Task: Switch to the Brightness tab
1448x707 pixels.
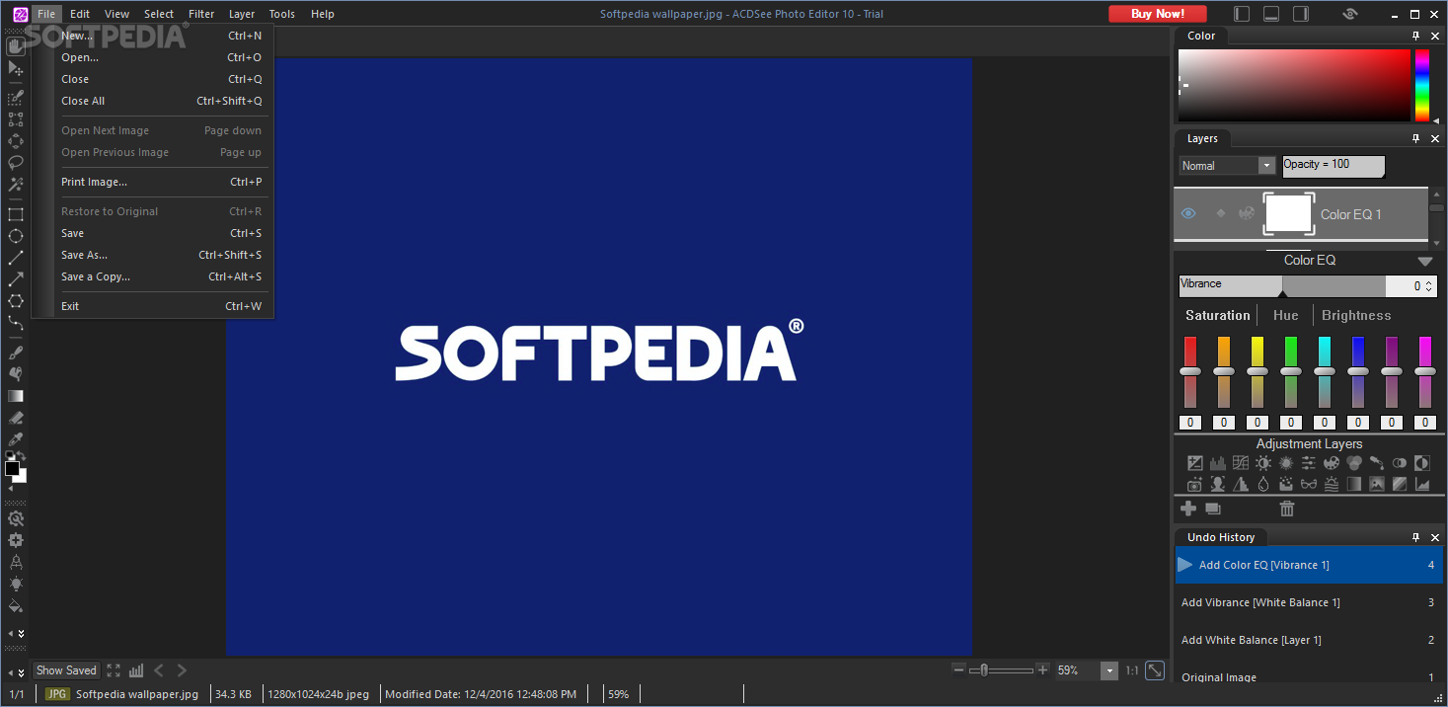Action: coord(1356,315)
